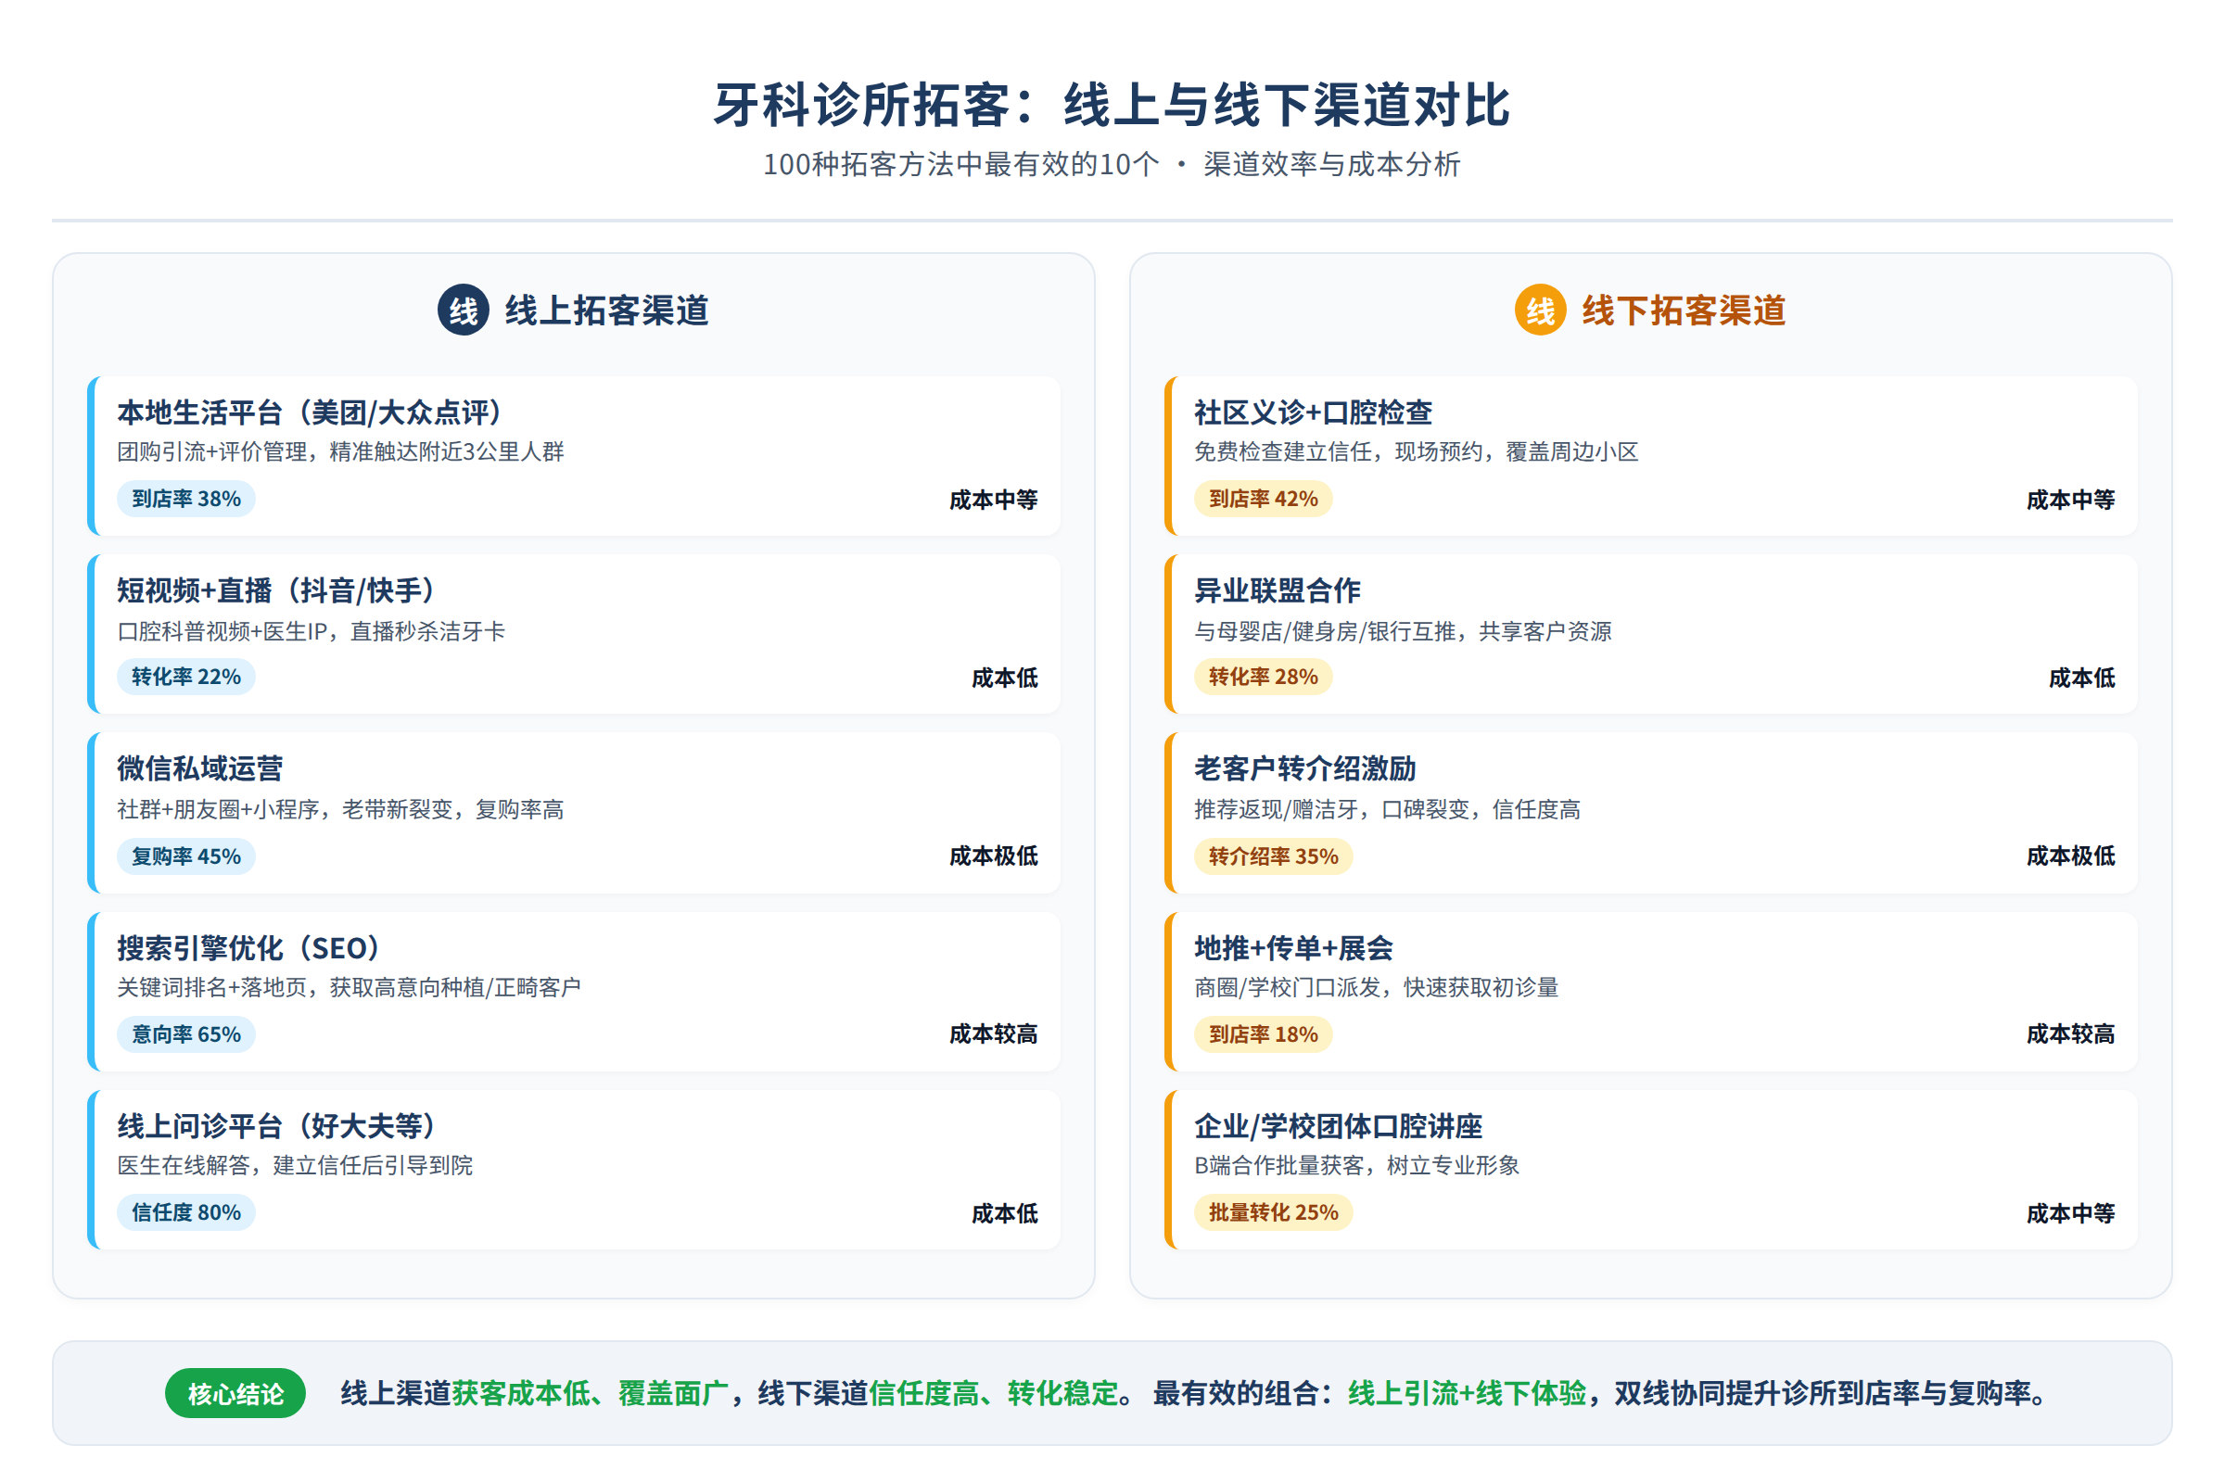Select the 转化率 22% badge

tap(186, 677)
